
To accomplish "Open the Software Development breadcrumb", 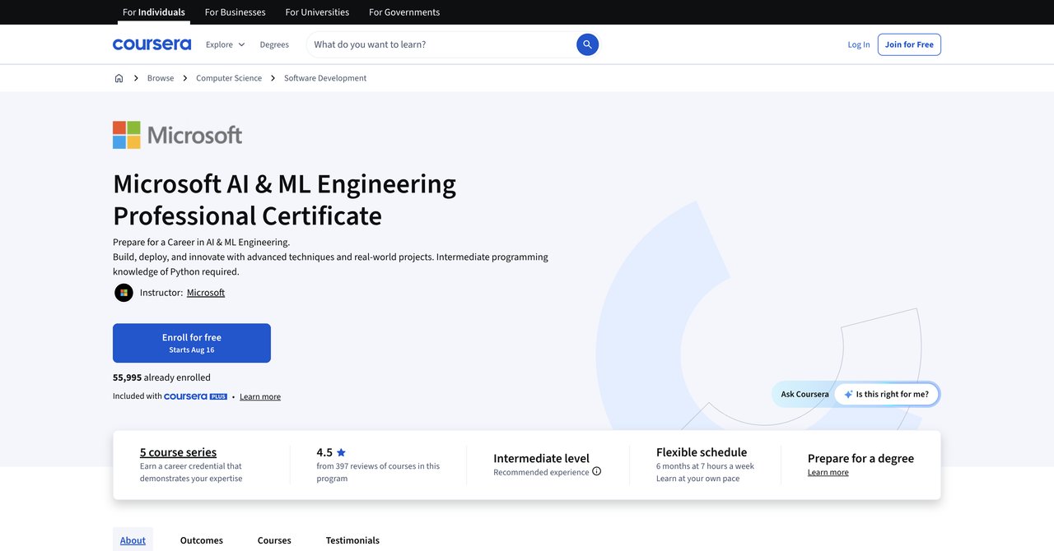I will coord(325,78).
